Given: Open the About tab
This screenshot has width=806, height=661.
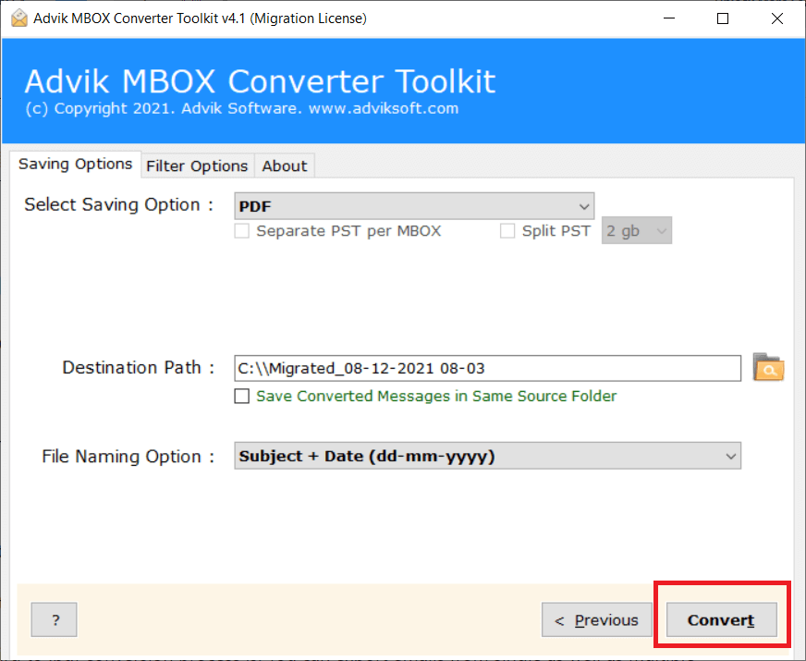Looking at the screenshot, I should (285, 166).
